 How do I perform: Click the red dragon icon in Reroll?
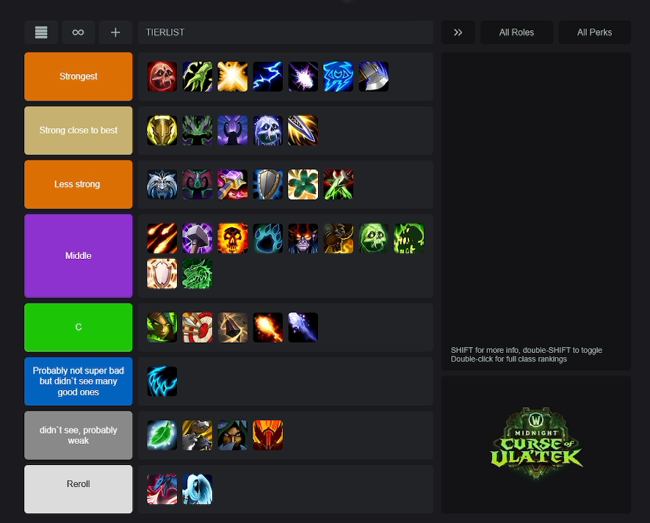pos(162,489)
